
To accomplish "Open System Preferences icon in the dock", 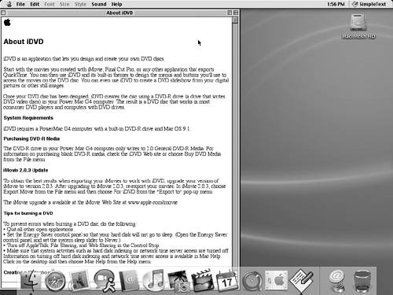I will click(276, 281).
